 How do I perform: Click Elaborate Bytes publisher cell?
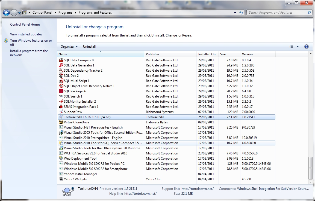pos(157,122)
